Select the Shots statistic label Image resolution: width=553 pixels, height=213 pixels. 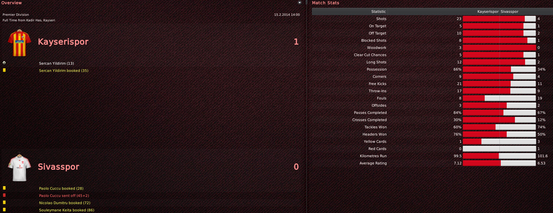point(381,19)
